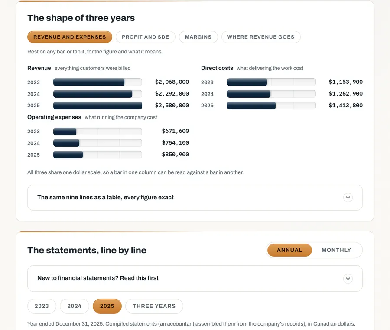Click chevron icon beside nine lines table

[348, 198]
